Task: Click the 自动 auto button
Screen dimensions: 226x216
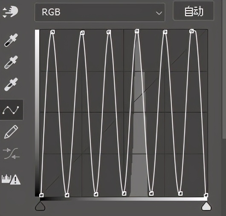Action: (194, 11)
